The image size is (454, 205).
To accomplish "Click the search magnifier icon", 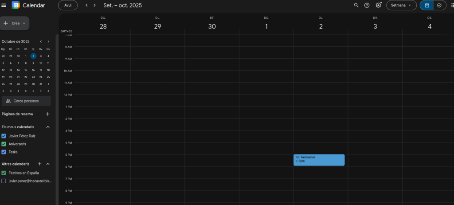I will pyautogui.click(x=356, y=5).
